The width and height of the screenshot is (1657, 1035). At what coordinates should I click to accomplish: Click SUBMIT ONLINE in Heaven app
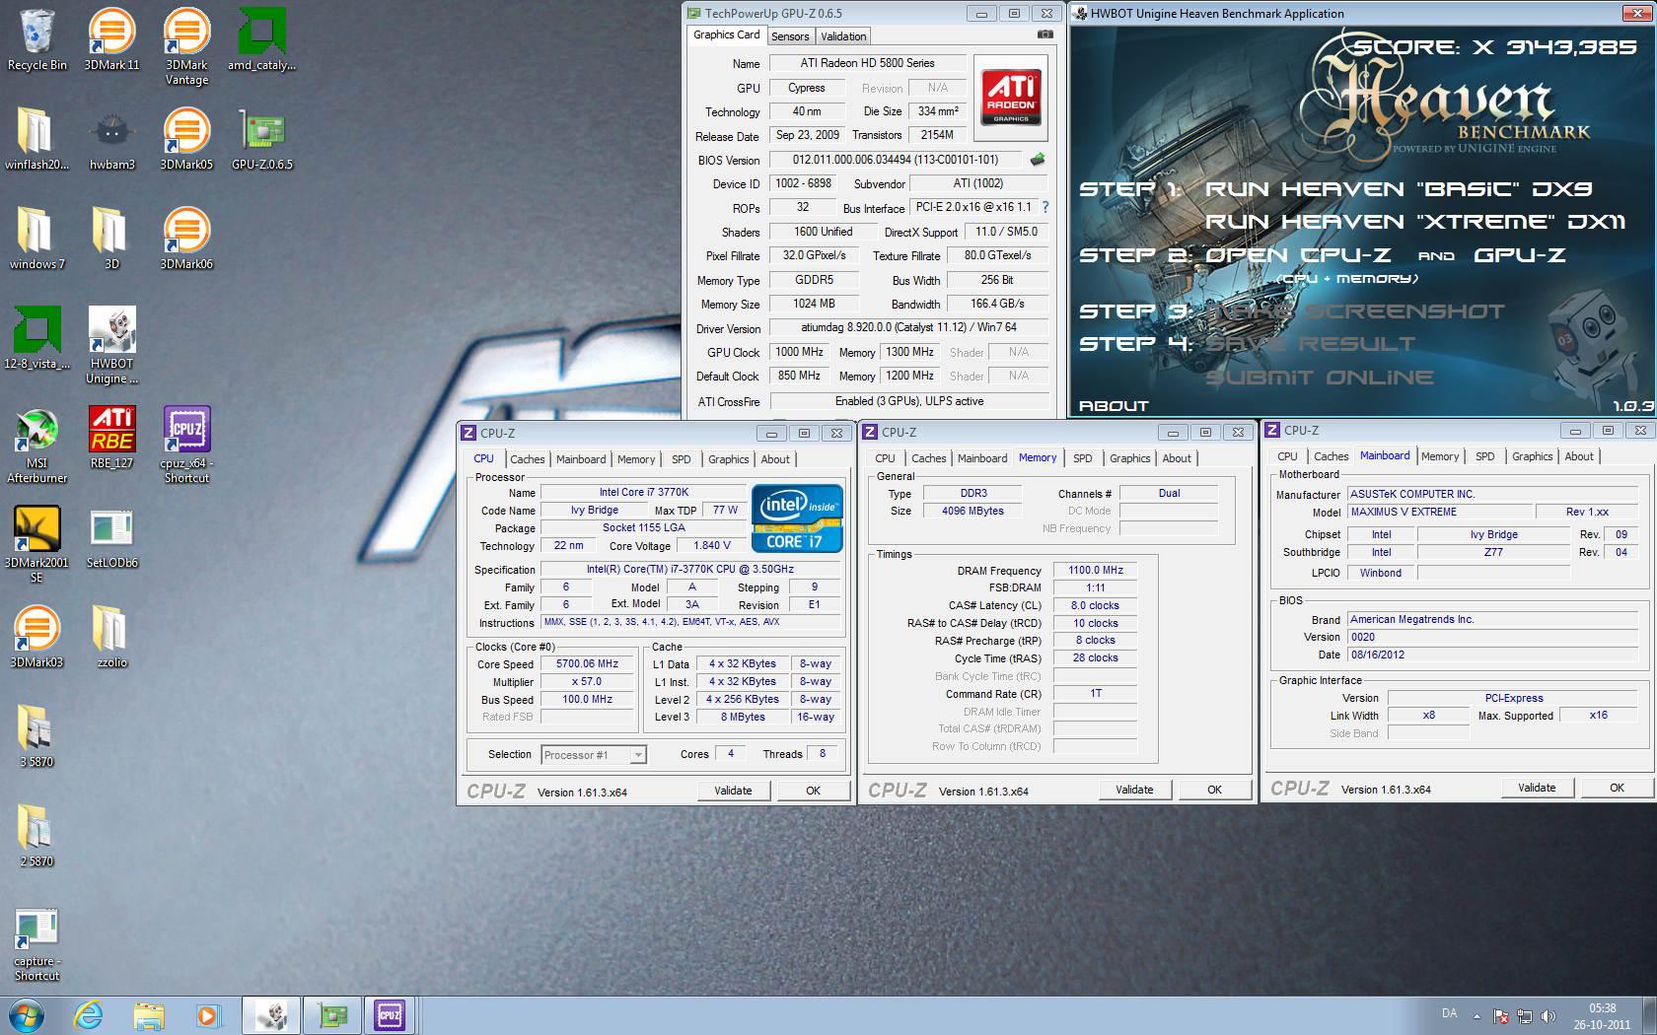click(1320, 378)
